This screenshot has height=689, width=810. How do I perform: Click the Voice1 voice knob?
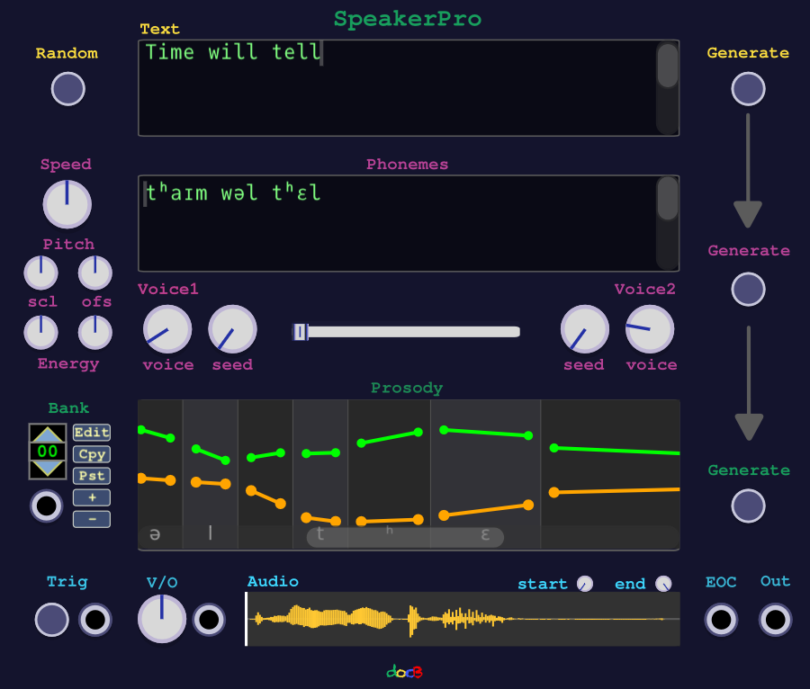pos(167,329)
